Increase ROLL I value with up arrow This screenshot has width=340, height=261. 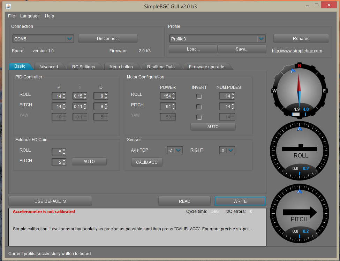click(x=85, y=94)
